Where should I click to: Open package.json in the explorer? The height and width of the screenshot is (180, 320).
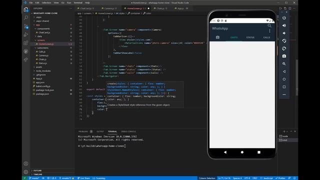click(52, 94)
